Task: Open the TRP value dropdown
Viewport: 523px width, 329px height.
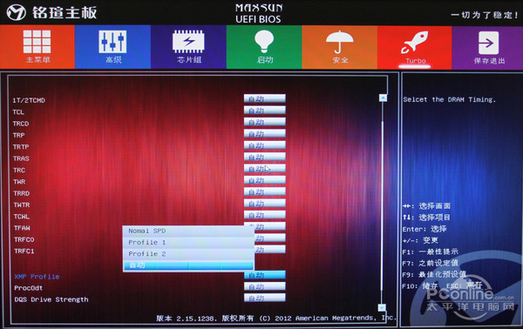Action: [264, 133]
